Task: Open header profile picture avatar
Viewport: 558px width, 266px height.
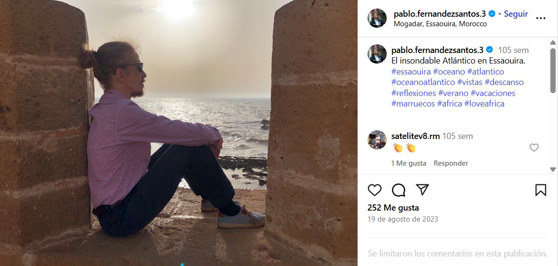Action: tap(377, 18)
